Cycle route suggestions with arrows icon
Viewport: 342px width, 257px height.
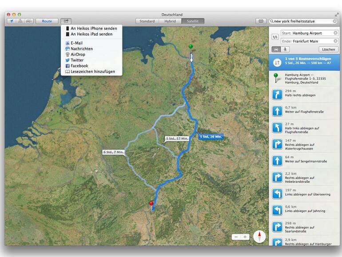(x=277, y=63)
